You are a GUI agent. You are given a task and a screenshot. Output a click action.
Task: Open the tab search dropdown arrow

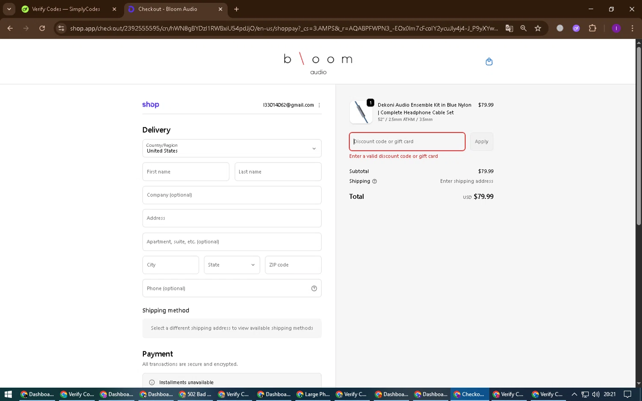[9, 9]
